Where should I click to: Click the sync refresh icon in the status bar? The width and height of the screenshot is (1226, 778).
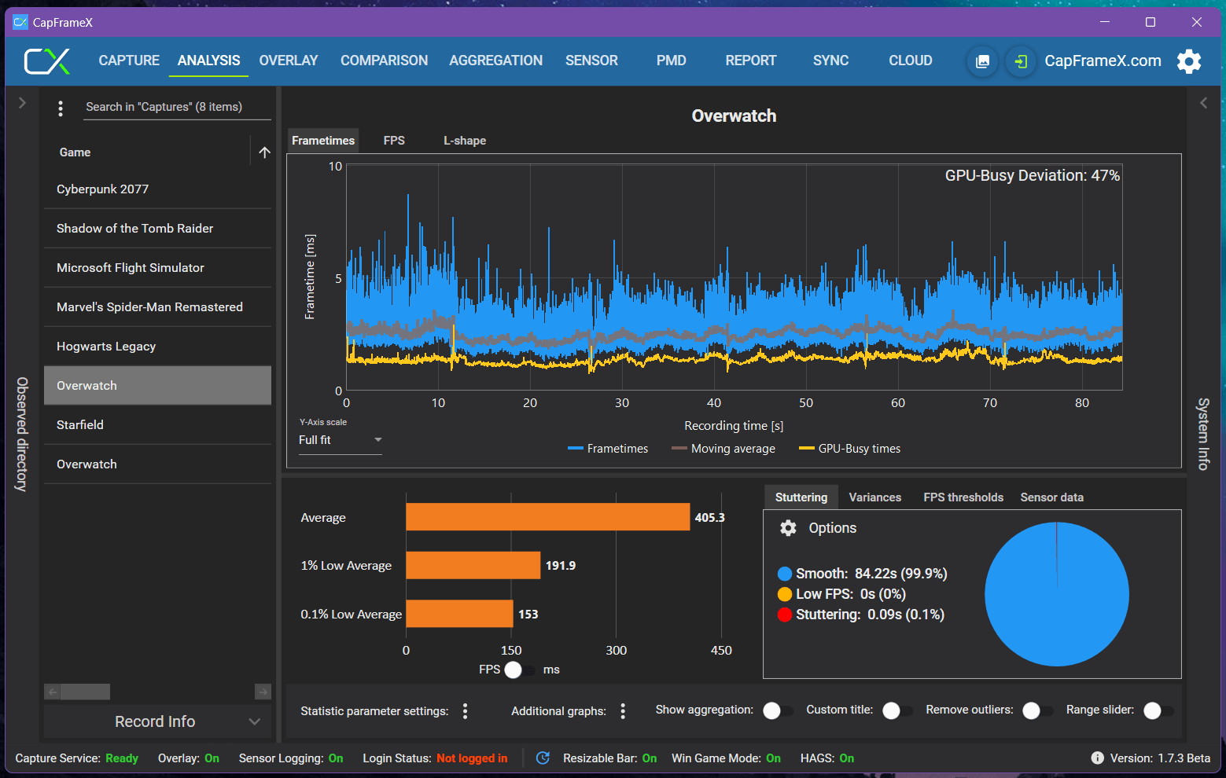543,758
